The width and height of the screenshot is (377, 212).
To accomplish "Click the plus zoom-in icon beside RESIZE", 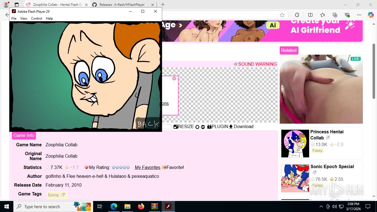I will pos(197,127).
